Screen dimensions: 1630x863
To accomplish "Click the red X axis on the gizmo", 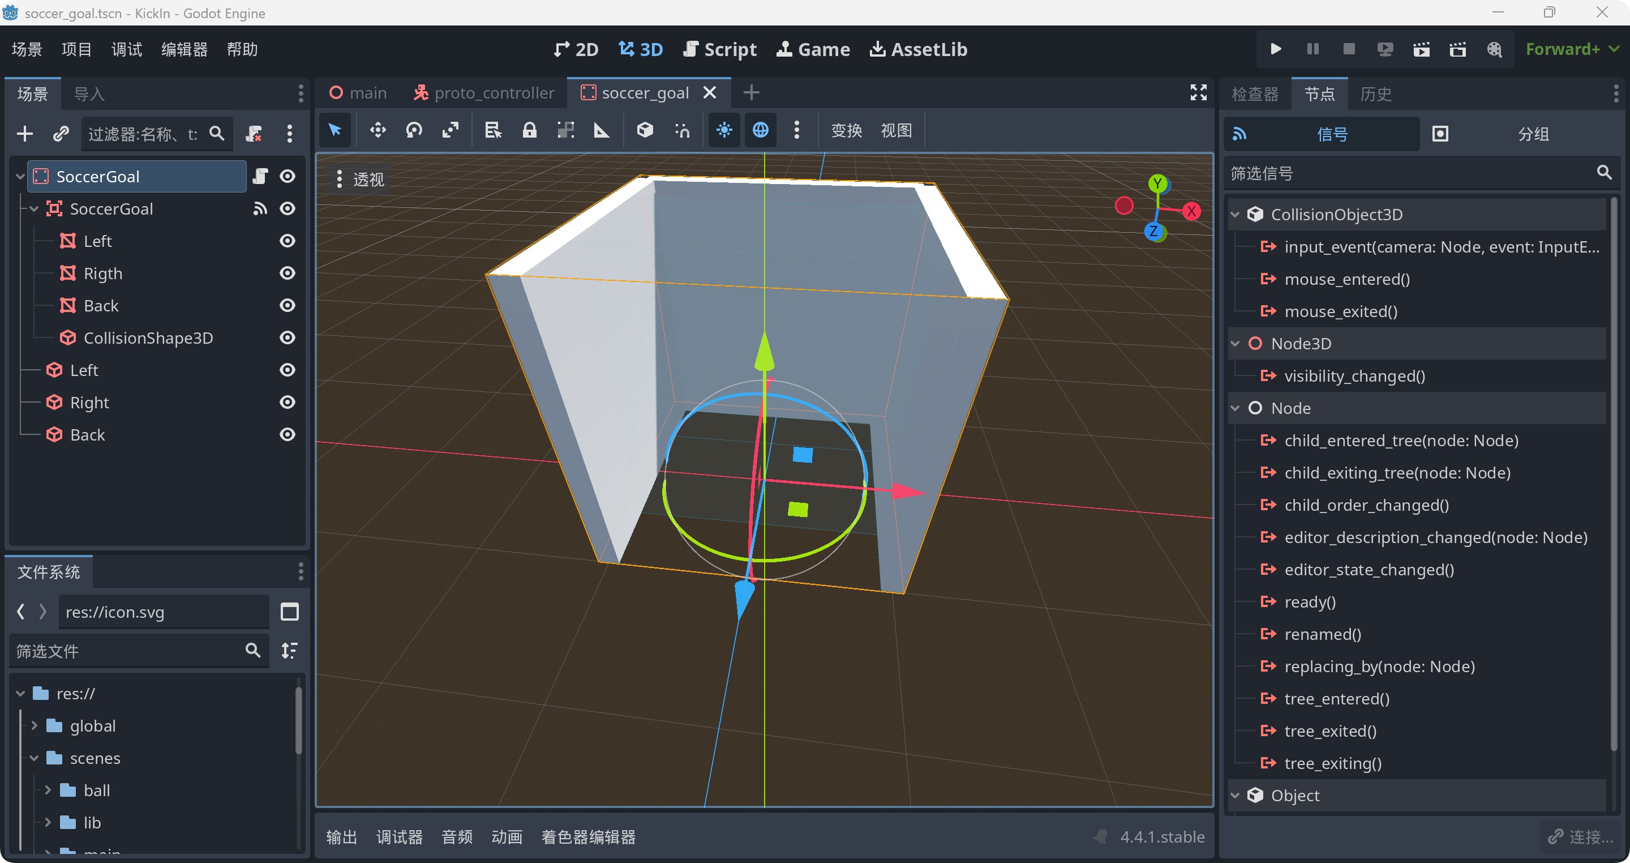I will click(x=1191, y=211).
